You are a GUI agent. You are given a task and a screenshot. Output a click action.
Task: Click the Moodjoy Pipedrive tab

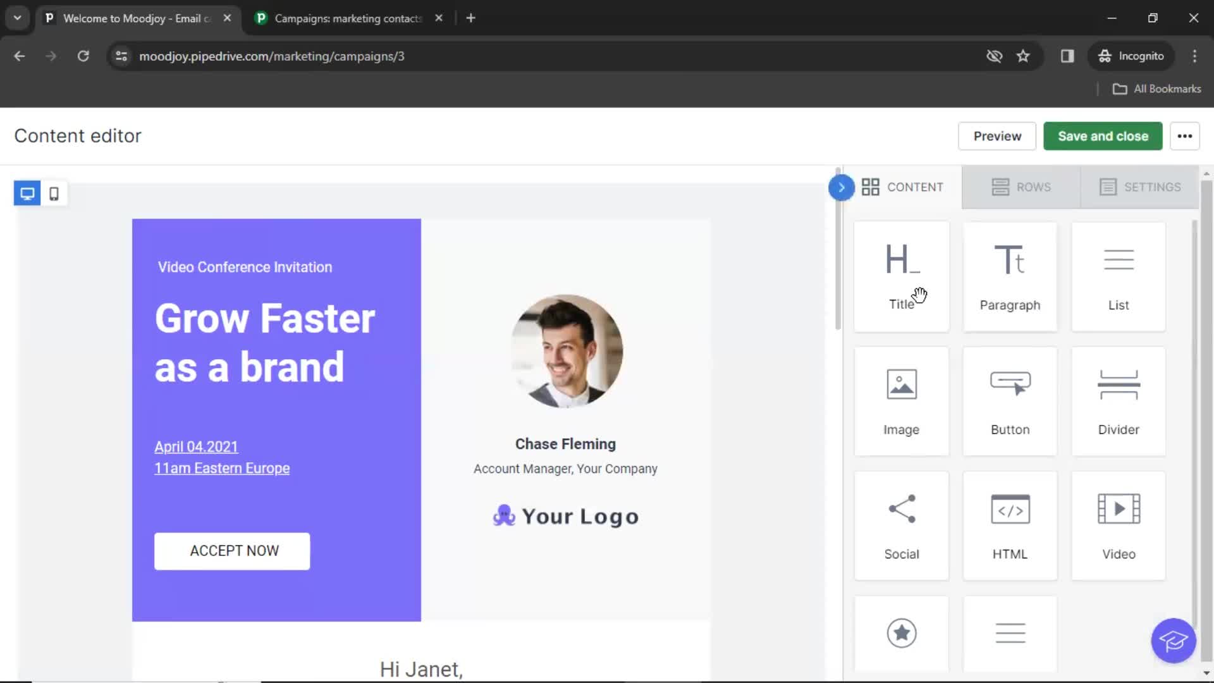click(x=135, y=18)
